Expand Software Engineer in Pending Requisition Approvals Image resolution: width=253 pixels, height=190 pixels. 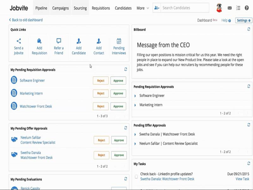[135, 96]
